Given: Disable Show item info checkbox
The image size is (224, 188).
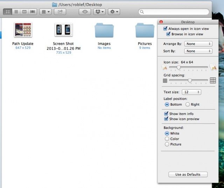Looking at the screenshot, I should point(167,114).
